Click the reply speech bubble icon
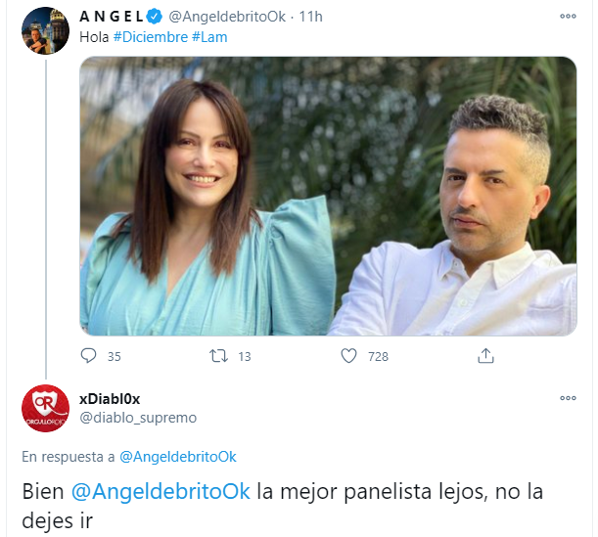598x537 pixels. 88,356
